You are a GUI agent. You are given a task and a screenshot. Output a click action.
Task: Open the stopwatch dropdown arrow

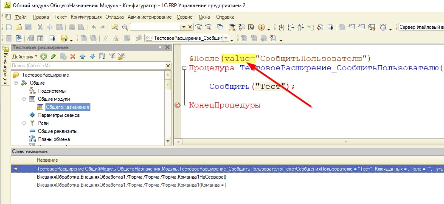[x=391, y=29]
